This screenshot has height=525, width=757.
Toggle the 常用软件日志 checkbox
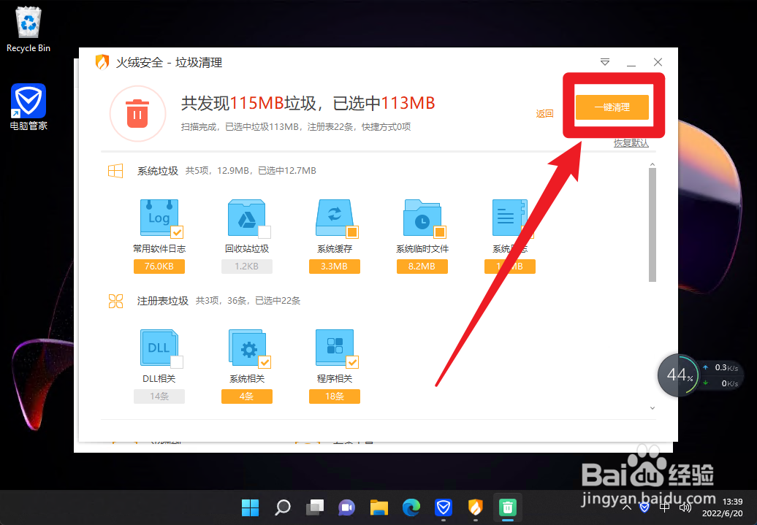[177, 232]
